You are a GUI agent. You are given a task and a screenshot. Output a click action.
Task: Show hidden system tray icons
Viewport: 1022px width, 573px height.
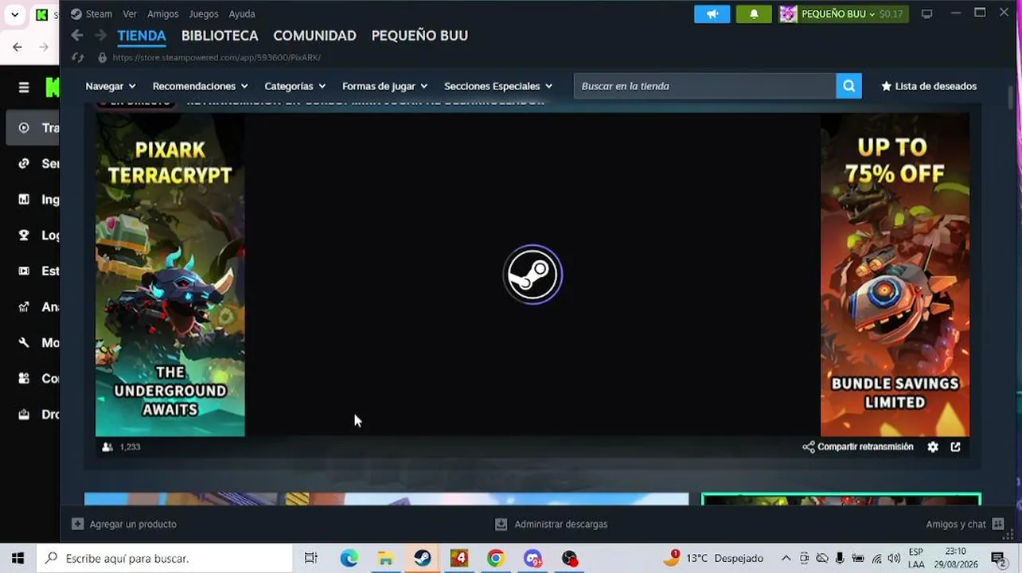point(786,559)
